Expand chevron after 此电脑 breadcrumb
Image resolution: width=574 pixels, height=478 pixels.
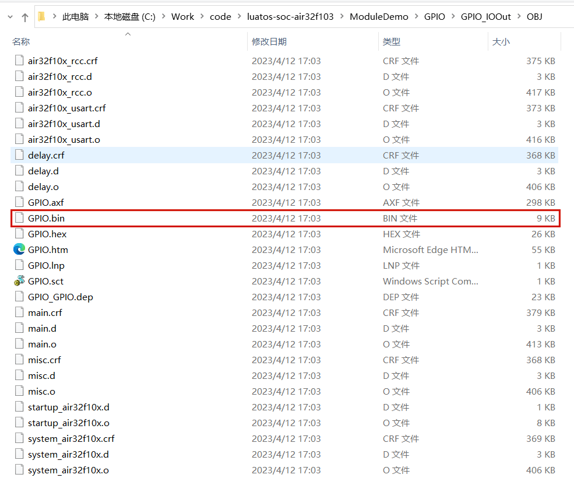coord(97,16)
